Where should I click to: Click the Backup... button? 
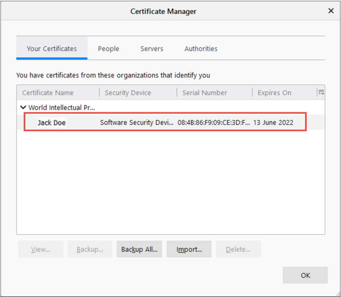click(x=90, y=249)
